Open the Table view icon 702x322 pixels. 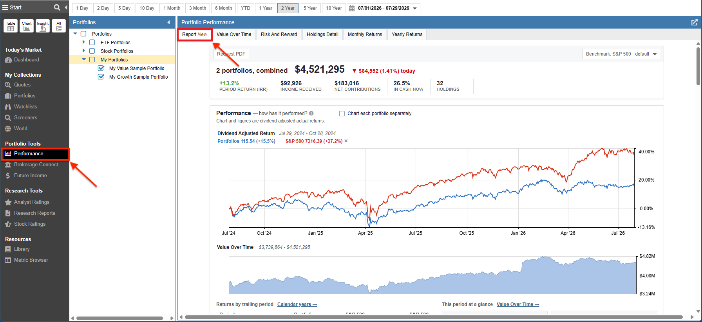coord(11,26)
